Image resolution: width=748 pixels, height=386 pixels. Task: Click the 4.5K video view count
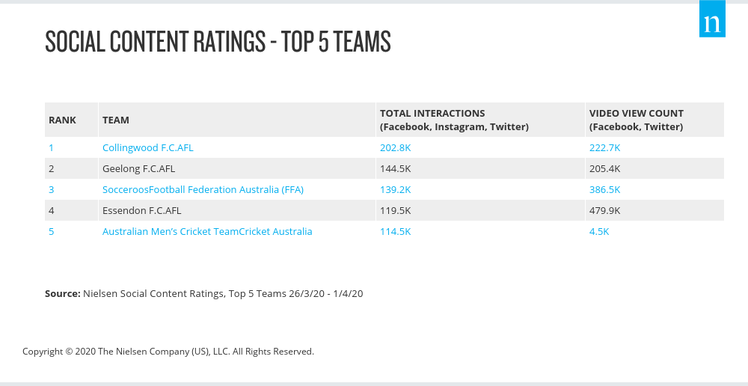tap(599, 231)
